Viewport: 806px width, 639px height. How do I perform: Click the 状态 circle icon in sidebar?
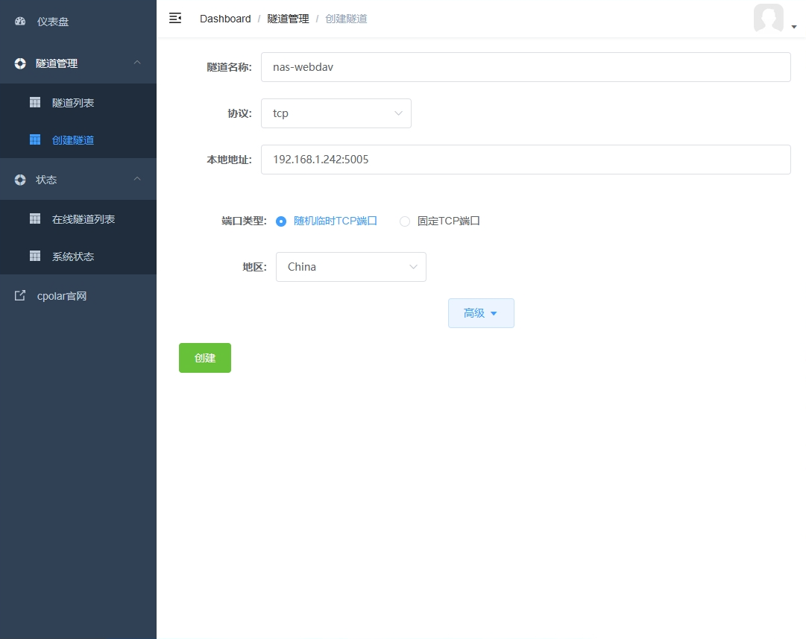(20, 180)
